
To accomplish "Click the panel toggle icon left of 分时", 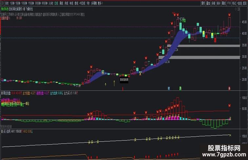I will 2,3.
